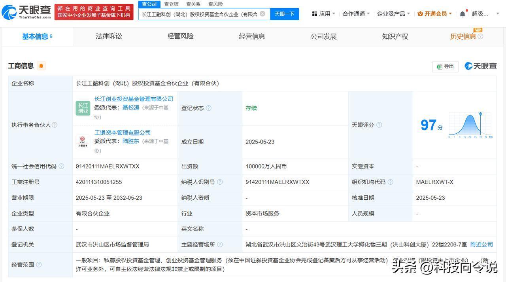Select the 公司发展 tab

pos(323,36)
